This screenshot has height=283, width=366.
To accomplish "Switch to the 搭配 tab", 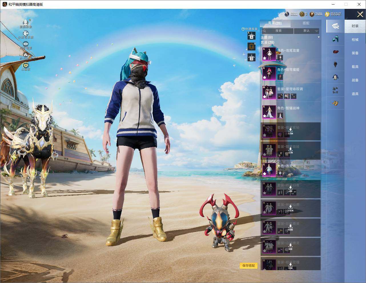I will pyautogui.click(x=306, y=23).
